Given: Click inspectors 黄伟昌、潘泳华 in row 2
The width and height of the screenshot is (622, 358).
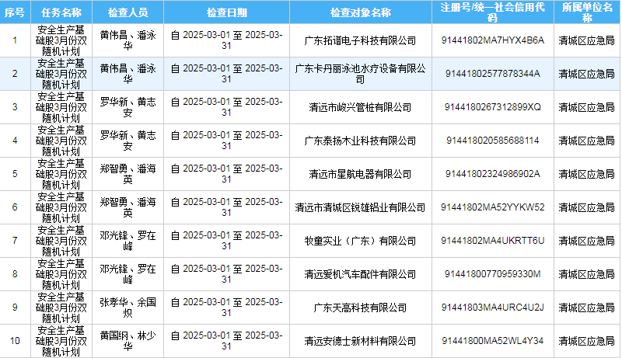Looking at the screenshot, I should click(x=128, y=74).
